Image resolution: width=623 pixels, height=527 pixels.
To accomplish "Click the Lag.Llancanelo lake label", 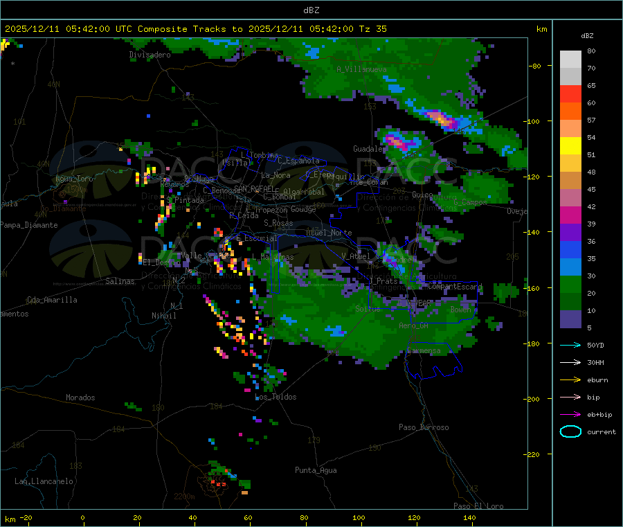I will tap(44, 481).
